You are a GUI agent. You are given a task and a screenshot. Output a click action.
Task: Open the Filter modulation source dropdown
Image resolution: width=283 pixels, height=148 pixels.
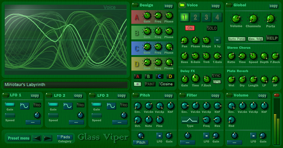pos(188,143)
